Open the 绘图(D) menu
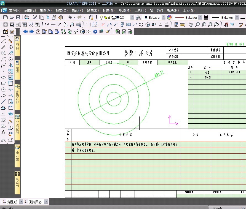 tap(93, 10)
